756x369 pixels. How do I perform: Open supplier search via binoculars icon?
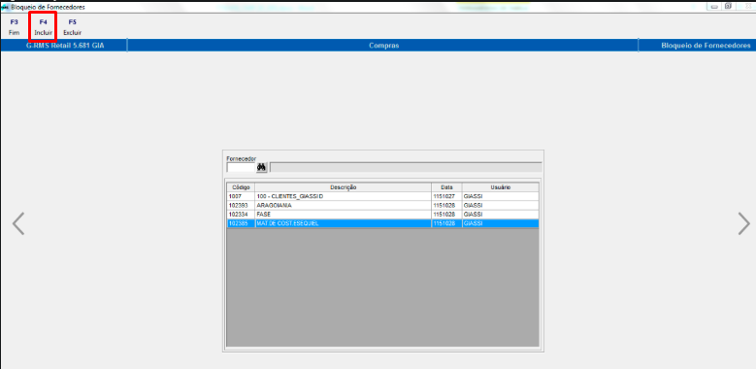pyautogui.click(x=262, y=167)
